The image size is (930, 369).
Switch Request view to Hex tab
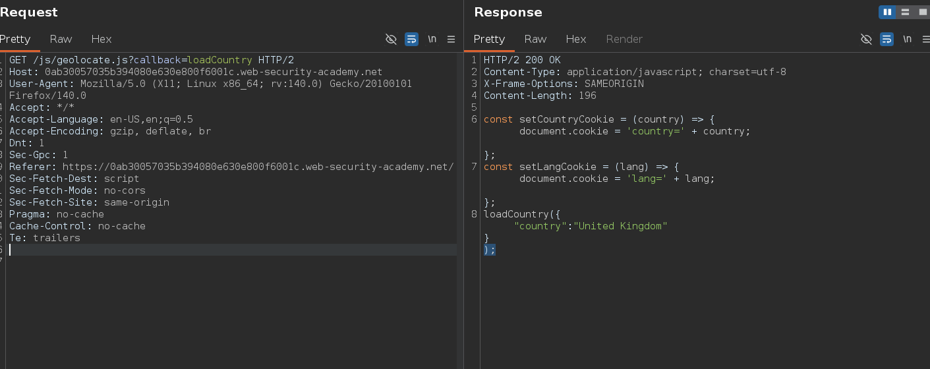(x=102, y=39)
